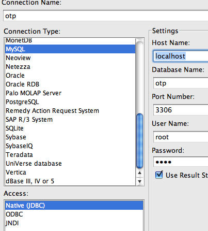
Task: Choose Palo MOLAP Server entry
Action: [x=70, y=93]
